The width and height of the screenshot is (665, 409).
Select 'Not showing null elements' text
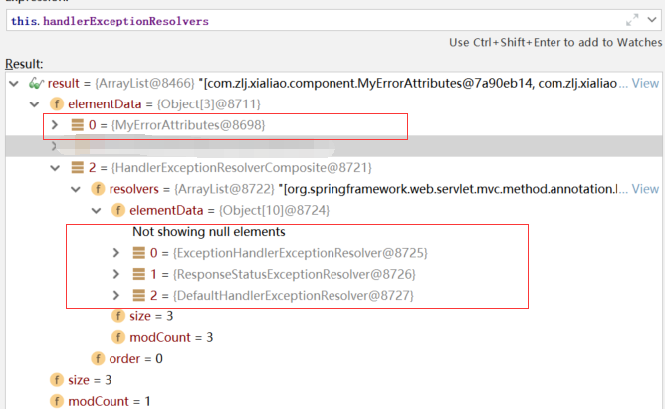point(209,232)
